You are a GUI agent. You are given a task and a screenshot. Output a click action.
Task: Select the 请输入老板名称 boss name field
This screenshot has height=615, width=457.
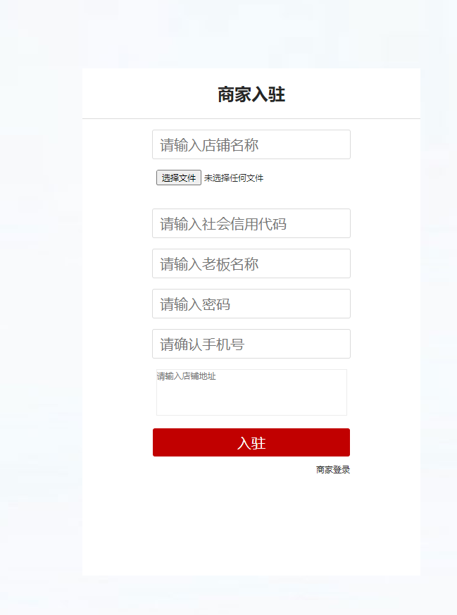(251, 263)
